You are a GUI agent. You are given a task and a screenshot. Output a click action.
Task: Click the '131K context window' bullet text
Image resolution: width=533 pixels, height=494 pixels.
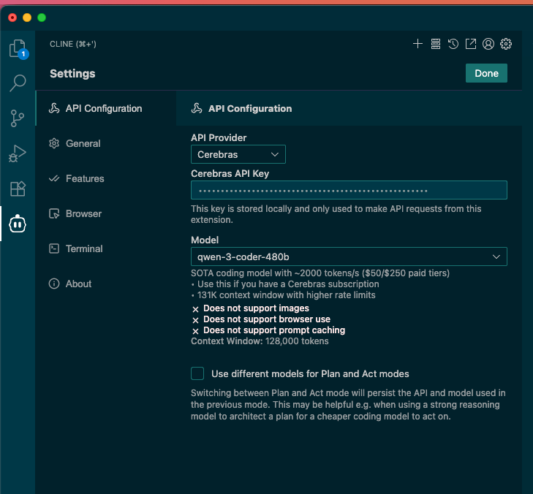point(286,295)
